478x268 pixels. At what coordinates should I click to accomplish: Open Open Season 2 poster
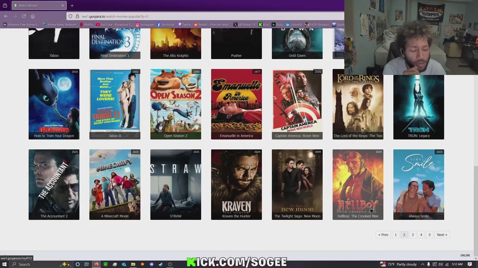176,104
